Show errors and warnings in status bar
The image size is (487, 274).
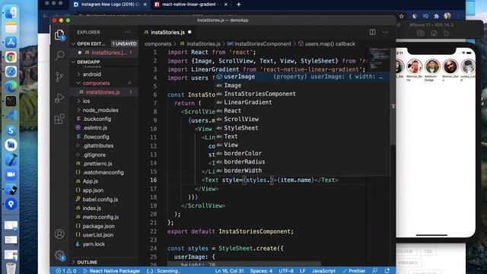point(66,271)
